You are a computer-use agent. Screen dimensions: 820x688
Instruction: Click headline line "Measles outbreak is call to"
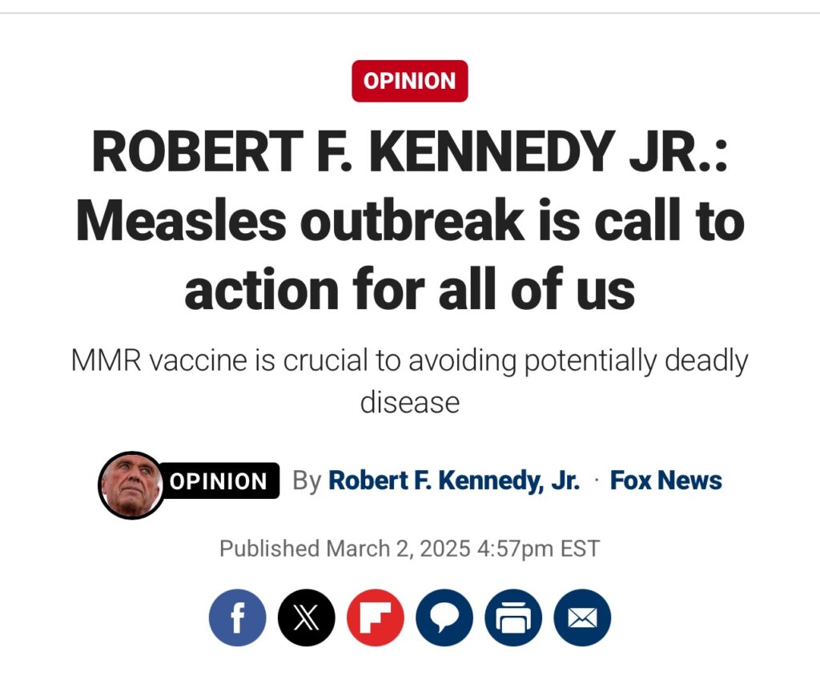pos(410,220)
